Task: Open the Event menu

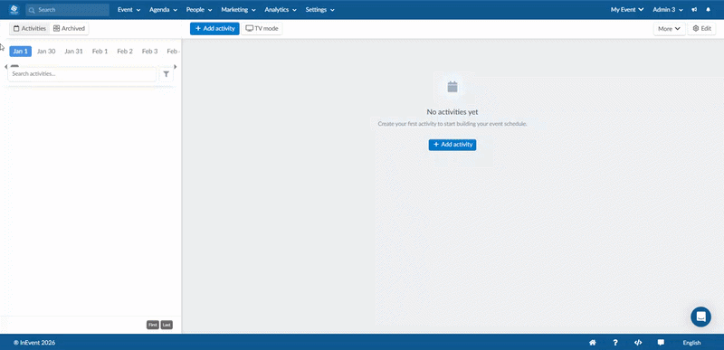Action: [x=129, y=10]
